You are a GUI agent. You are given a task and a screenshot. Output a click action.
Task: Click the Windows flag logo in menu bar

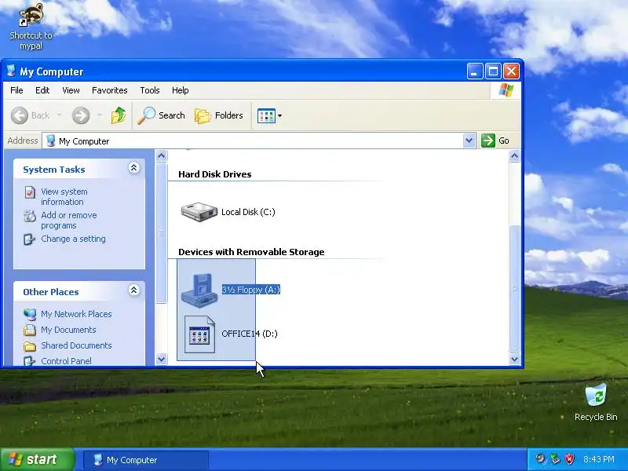click(506, 90)
